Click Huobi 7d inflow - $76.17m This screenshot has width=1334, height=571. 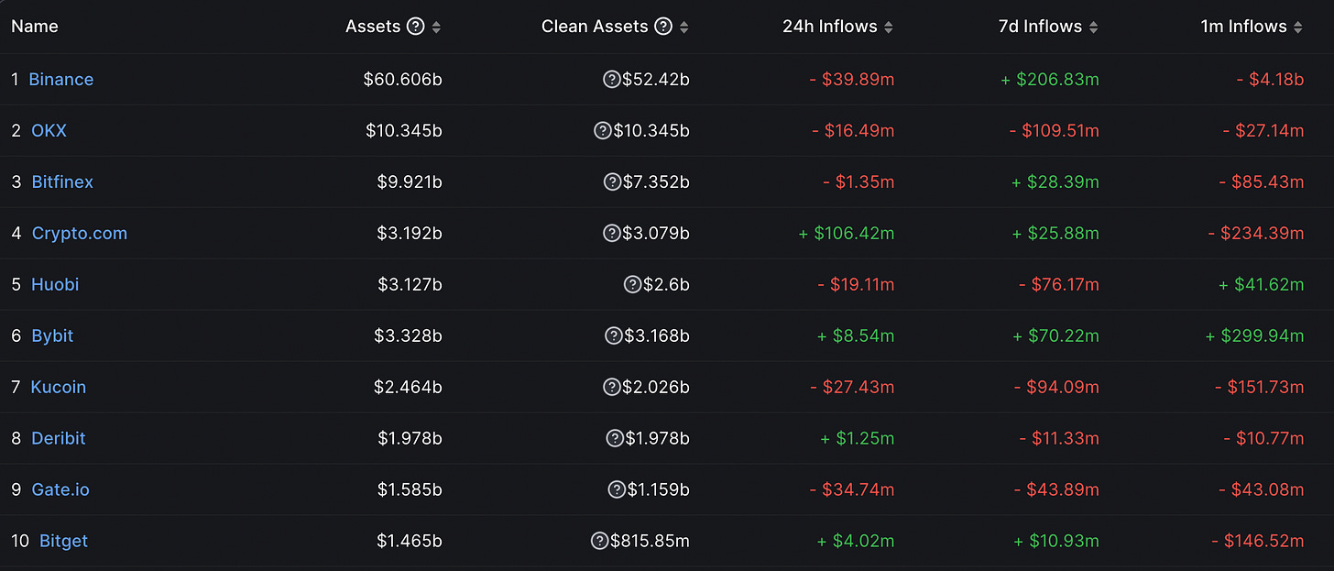(x=1059, y=285)
